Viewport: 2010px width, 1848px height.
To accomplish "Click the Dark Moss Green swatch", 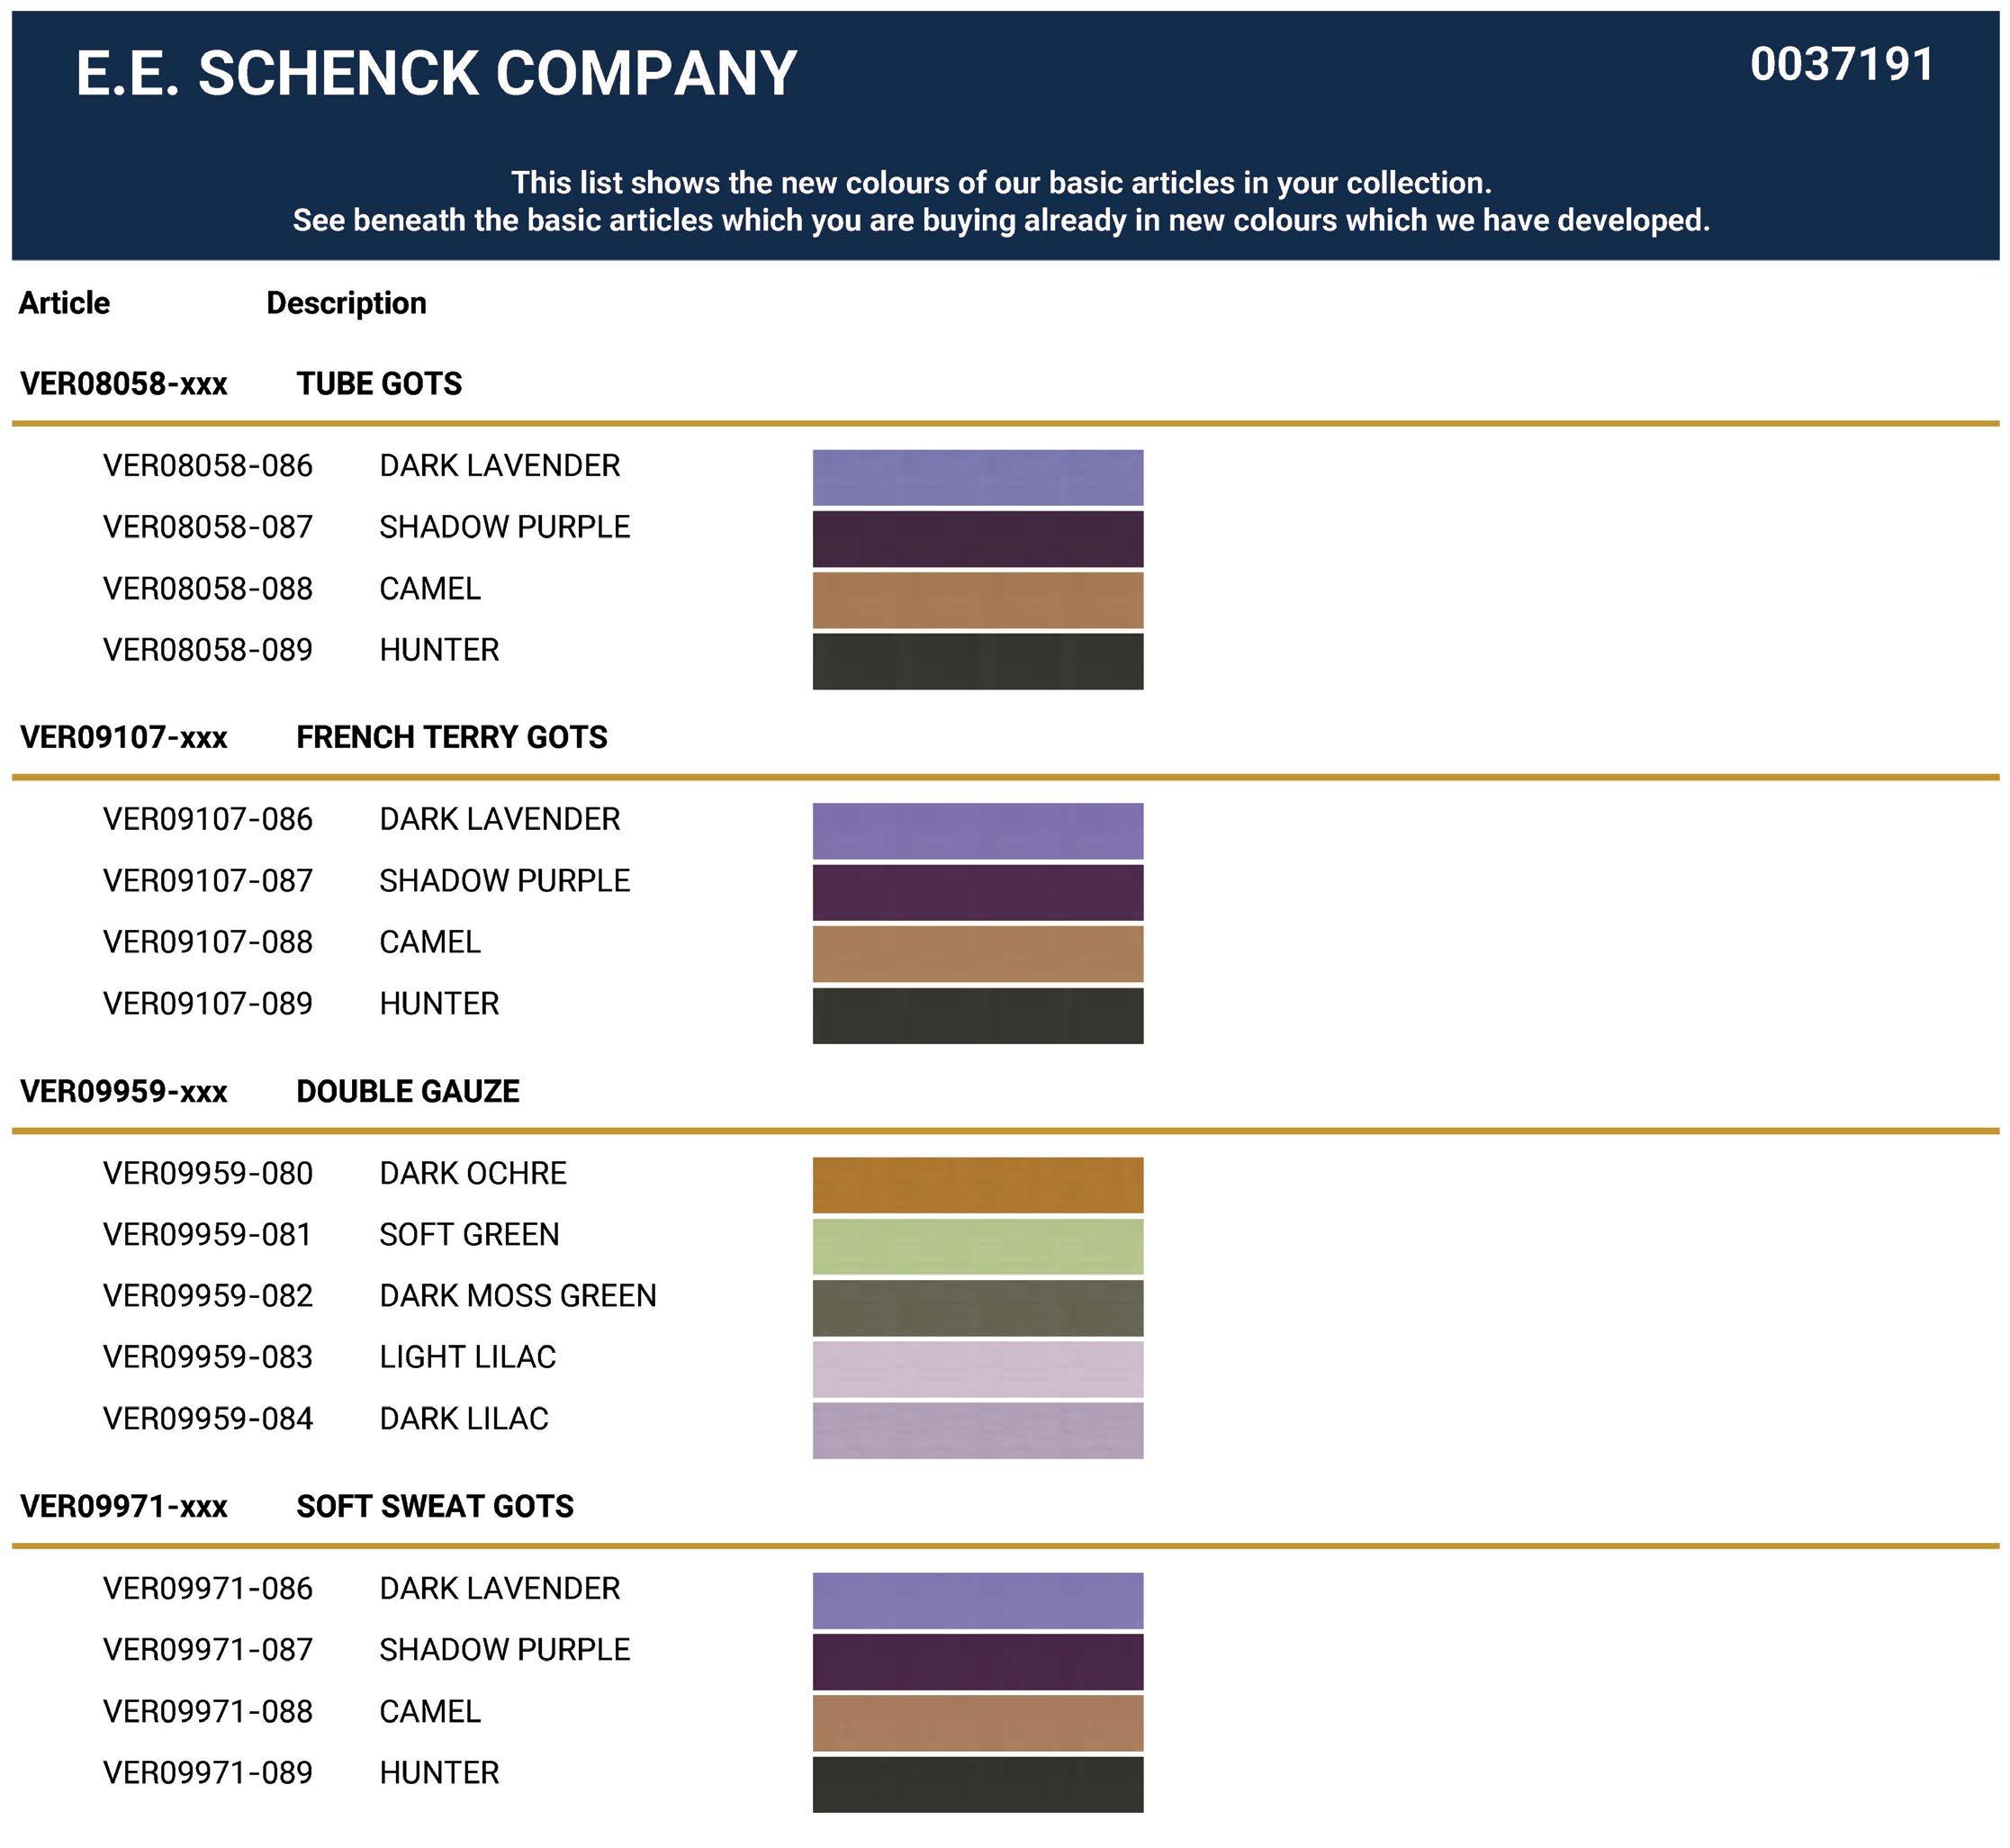I will click(977, 1308).
